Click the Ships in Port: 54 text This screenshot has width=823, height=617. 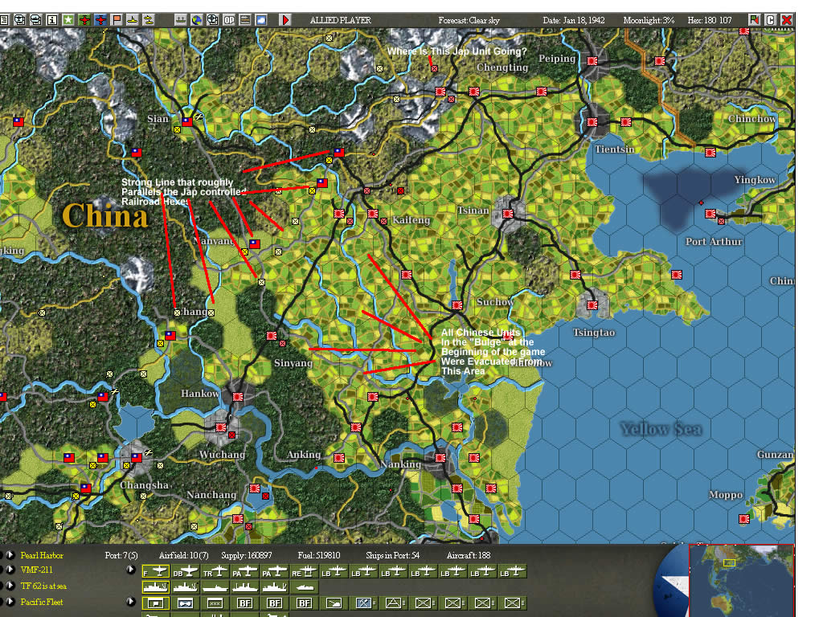click(x=392, y=555)
